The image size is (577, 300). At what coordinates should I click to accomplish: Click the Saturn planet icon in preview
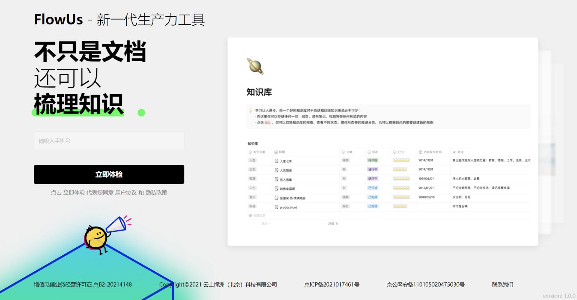[x=255, y=66]
